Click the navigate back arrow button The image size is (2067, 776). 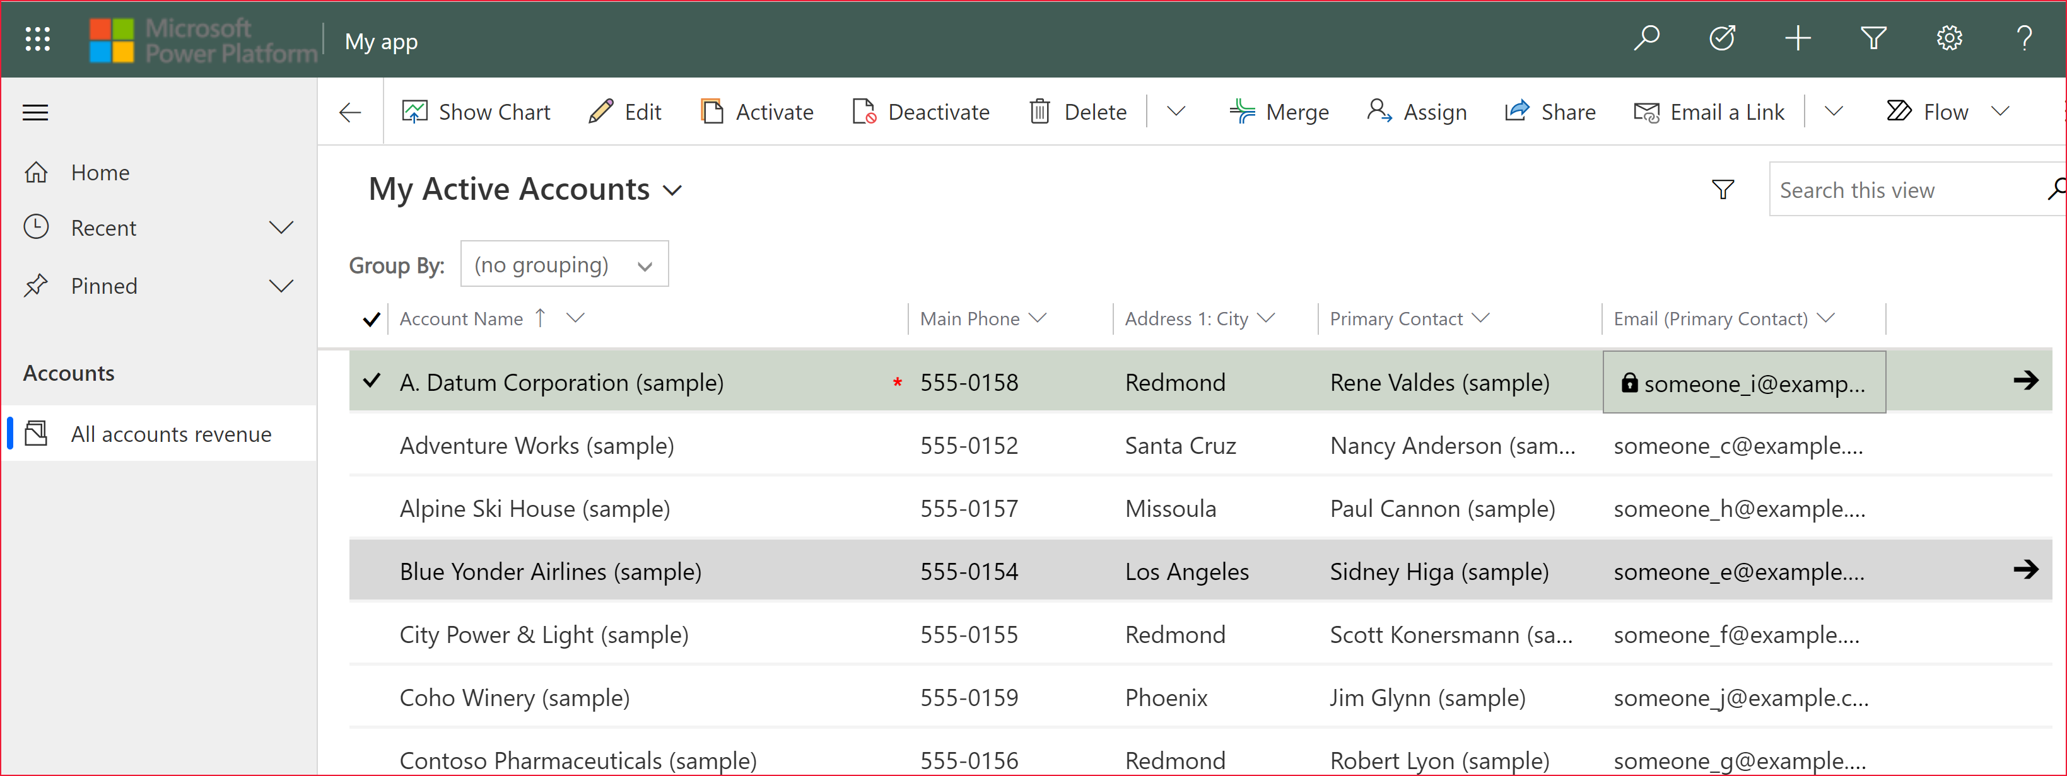351,112
